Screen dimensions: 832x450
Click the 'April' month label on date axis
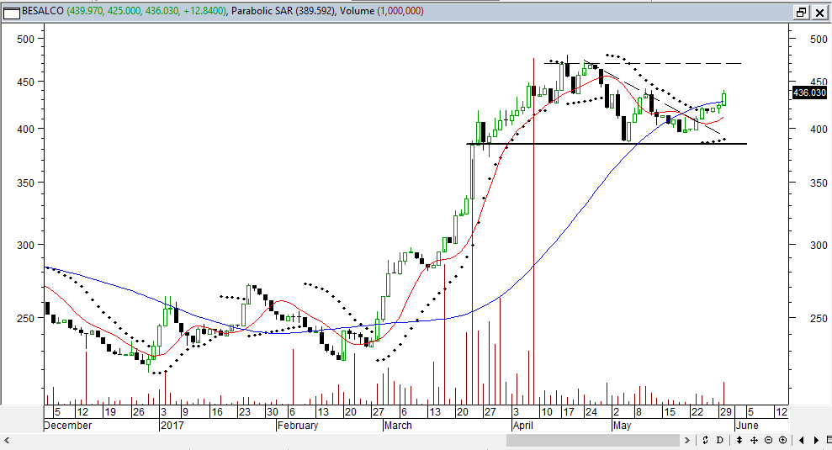tap(523, 426)
